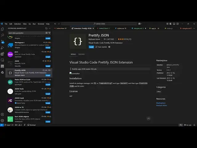Install the Paste JSON as Code extension
197x148 pixels.
coord(48,85)
